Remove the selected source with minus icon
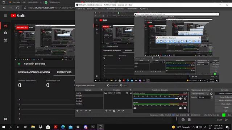The height and width of the screenshot is (130, 232). (110, 111)
